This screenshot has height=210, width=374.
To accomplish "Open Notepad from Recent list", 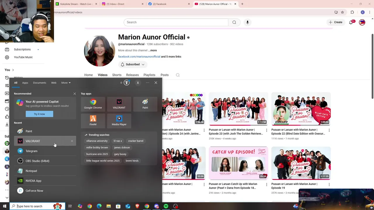I will 45,171.
